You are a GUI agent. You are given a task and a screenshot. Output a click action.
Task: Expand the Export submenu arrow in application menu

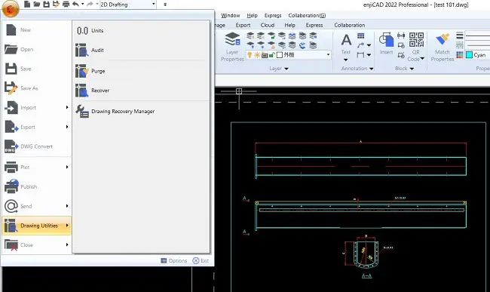click(67, 127)
